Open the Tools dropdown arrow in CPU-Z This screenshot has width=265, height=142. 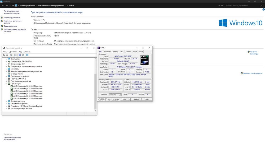point(129,99)
